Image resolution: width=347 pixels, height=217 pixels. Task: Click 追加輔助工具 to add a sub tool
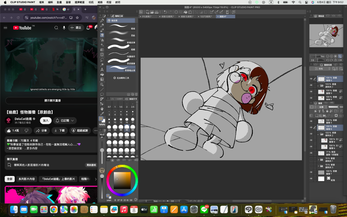[x=121, y=78]
